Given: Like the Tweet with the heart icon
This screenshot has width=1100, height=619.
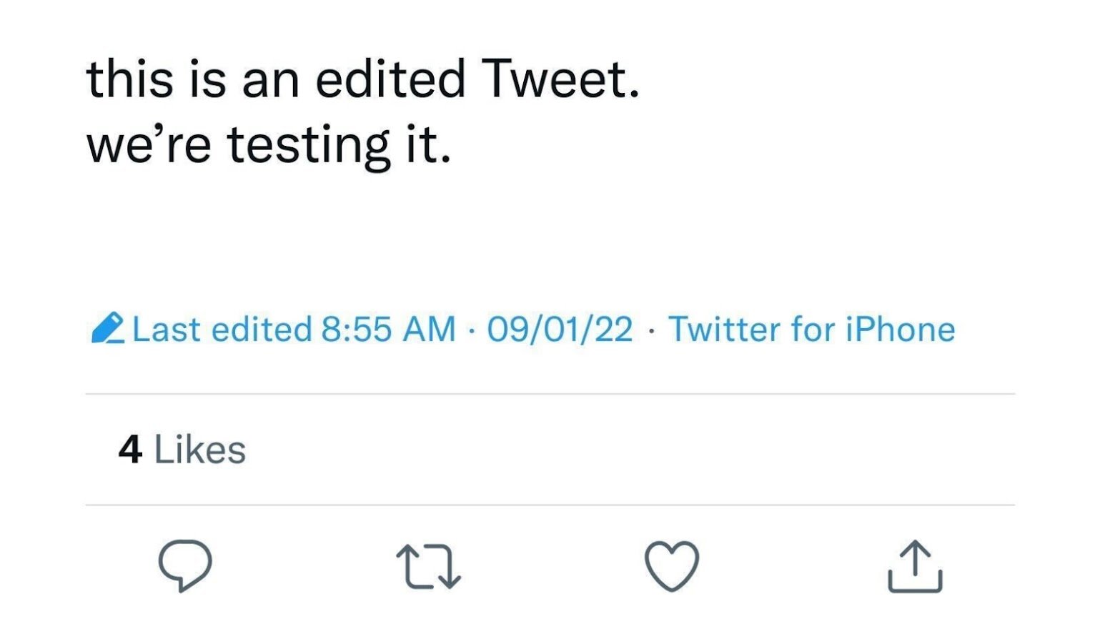Looking at the screenshot, I should click(672, 566).
